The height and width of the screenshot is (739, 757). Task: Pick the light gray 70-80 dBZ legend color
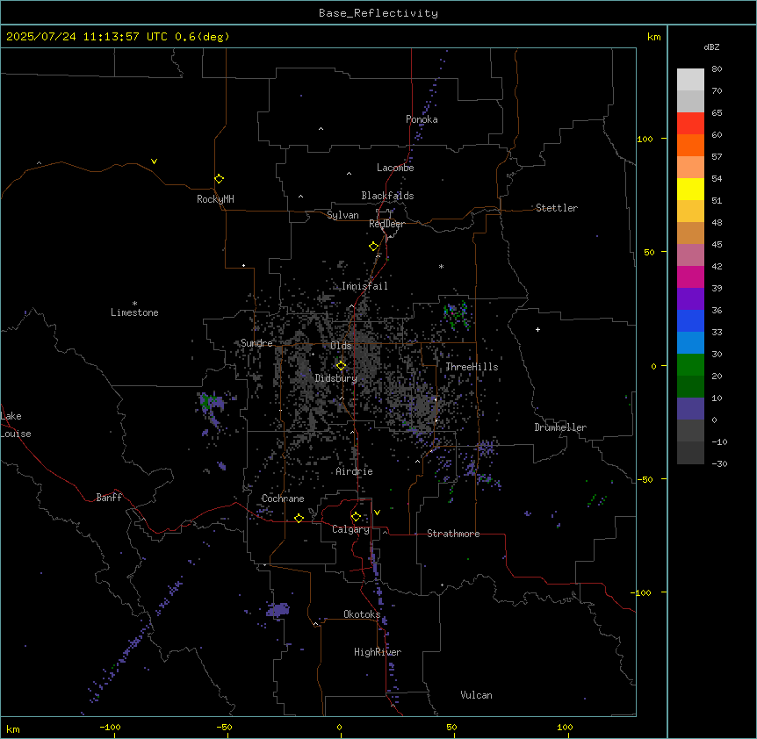[690, 80]
